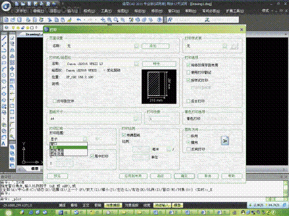Toggle 动态输入 status bar button
The image size is (289, 216).
(162, 205)
